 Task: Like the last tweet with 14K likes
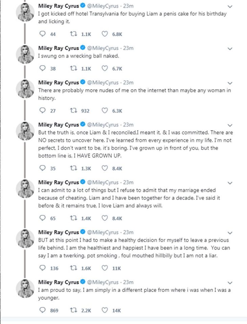(x=105, y=310)
